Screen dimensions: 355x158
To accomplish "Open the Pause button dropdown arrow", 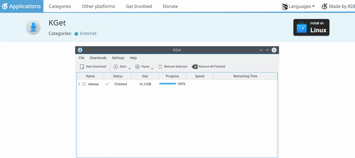I will point(152,68).
